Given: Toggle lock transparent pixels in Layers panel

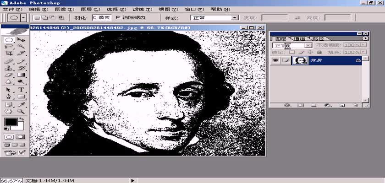Looking at the screenshot, I should (x=291, y=52).
